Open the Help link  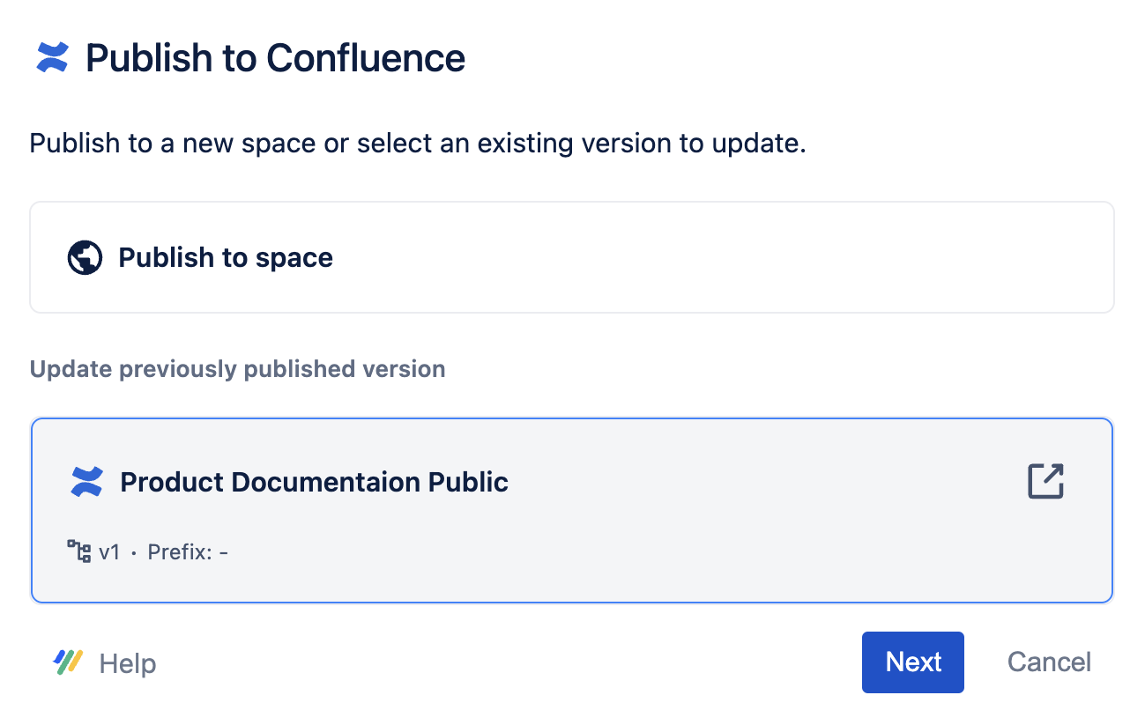click(126, 662)
